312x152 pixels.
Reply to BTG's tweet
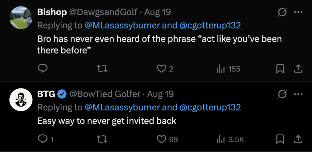pos(42,139)
